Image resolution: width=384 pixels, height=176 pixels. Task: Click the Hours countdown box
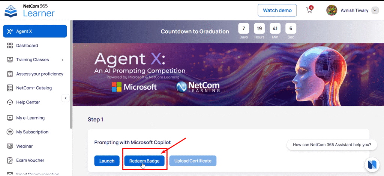(259, 28)
